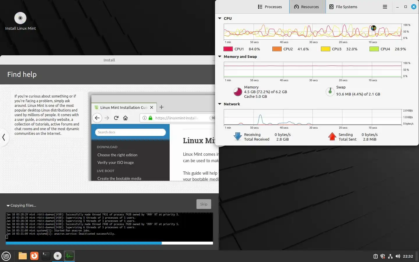The width and height of the screenshot is (419, 262).
Task: Click the slideshow browser reload icon
Action: 116,118
